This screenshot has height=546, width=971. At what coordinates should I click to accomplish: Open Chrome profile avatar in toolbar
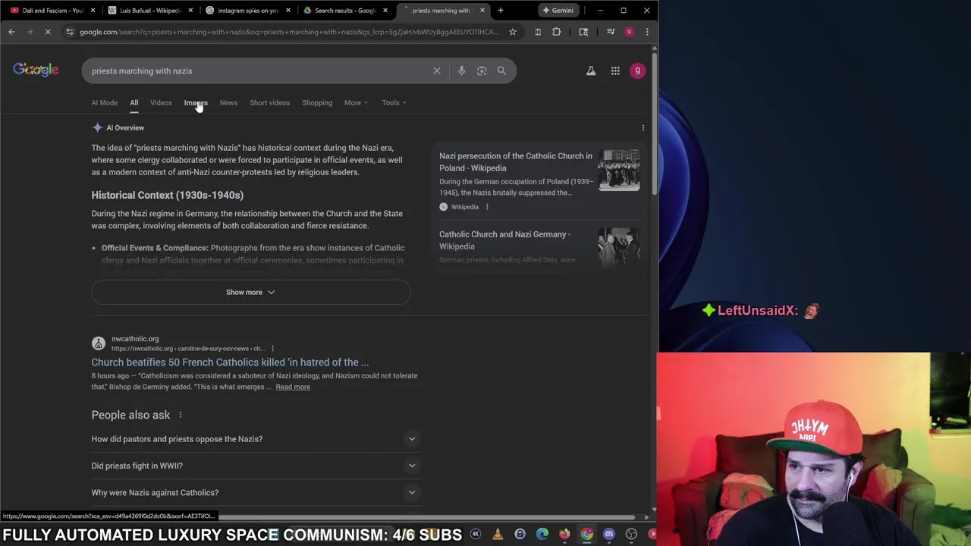coord(629,32)
